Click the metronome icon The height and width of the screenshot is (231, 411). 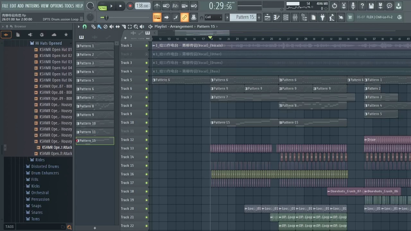(x=157, y=6)
